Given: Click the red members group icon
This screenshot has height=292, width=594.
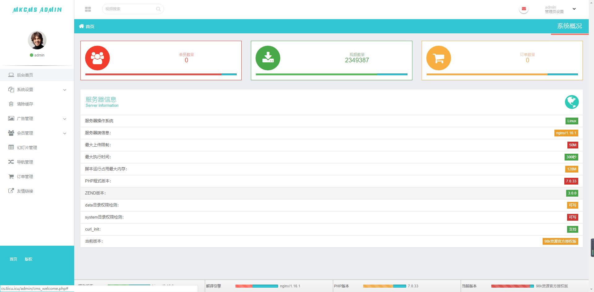Looking at the screenshot, I should pos(97,58).
